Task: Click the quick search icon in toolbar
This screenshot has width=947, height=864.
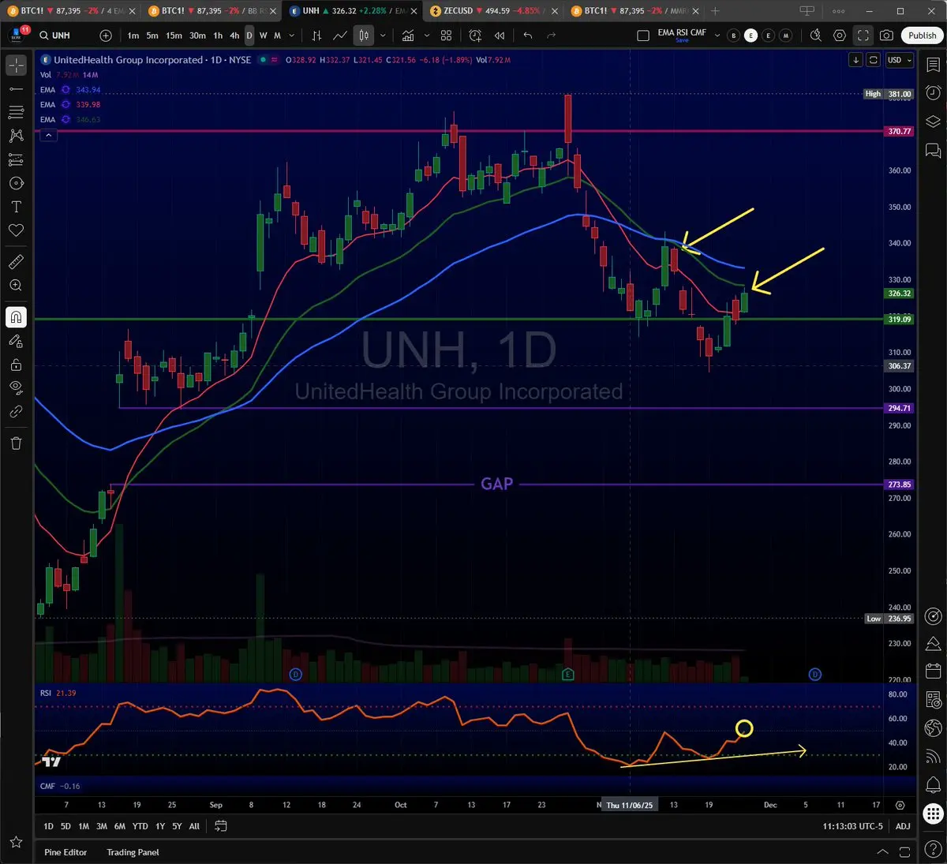Action: click(x=816, y=36)
